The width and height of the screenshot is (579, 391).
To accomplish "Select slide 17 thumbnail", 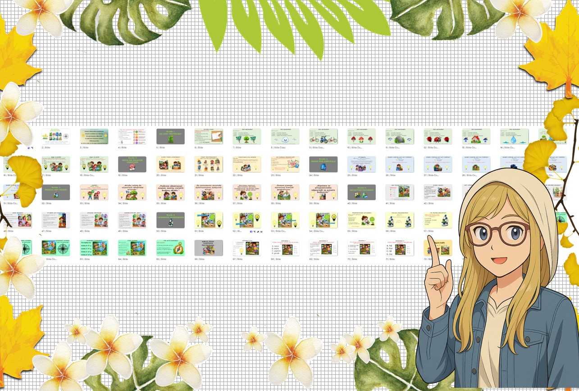I will click(x=56, y=164).
